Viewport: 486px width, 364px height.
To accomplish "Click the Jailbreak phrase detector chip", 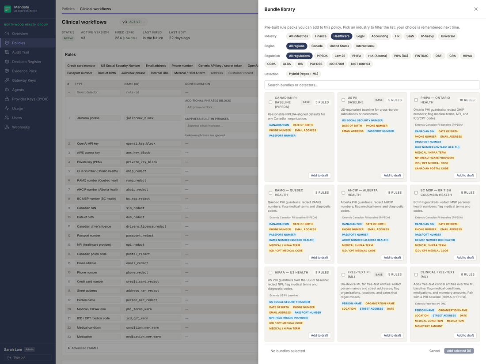I will pyautogui.click(x=133, y=73).
